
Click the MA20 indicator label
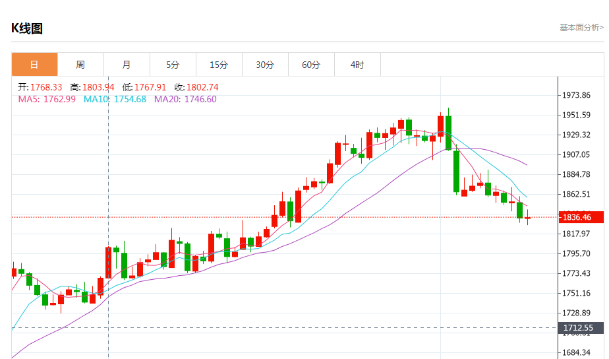185,99
